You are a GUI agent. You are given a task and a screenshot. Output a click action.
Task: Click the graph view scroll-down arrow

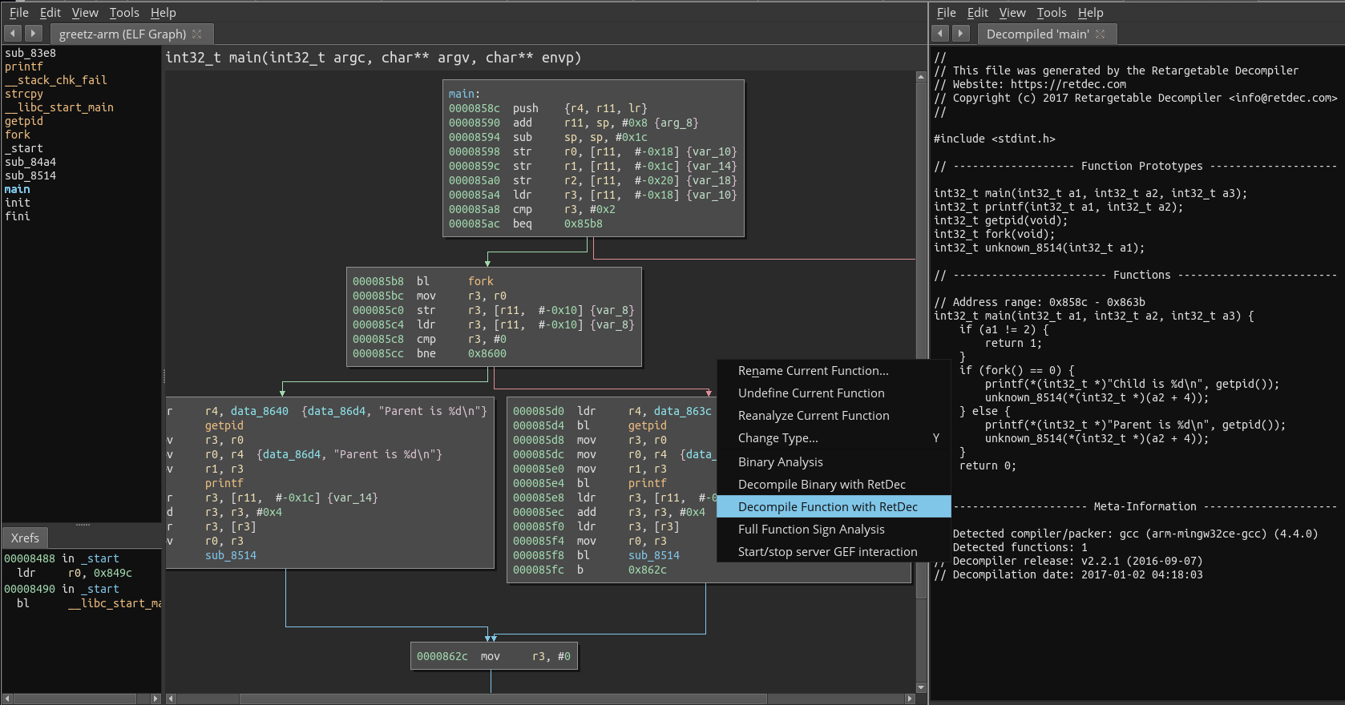pos(921,687)
